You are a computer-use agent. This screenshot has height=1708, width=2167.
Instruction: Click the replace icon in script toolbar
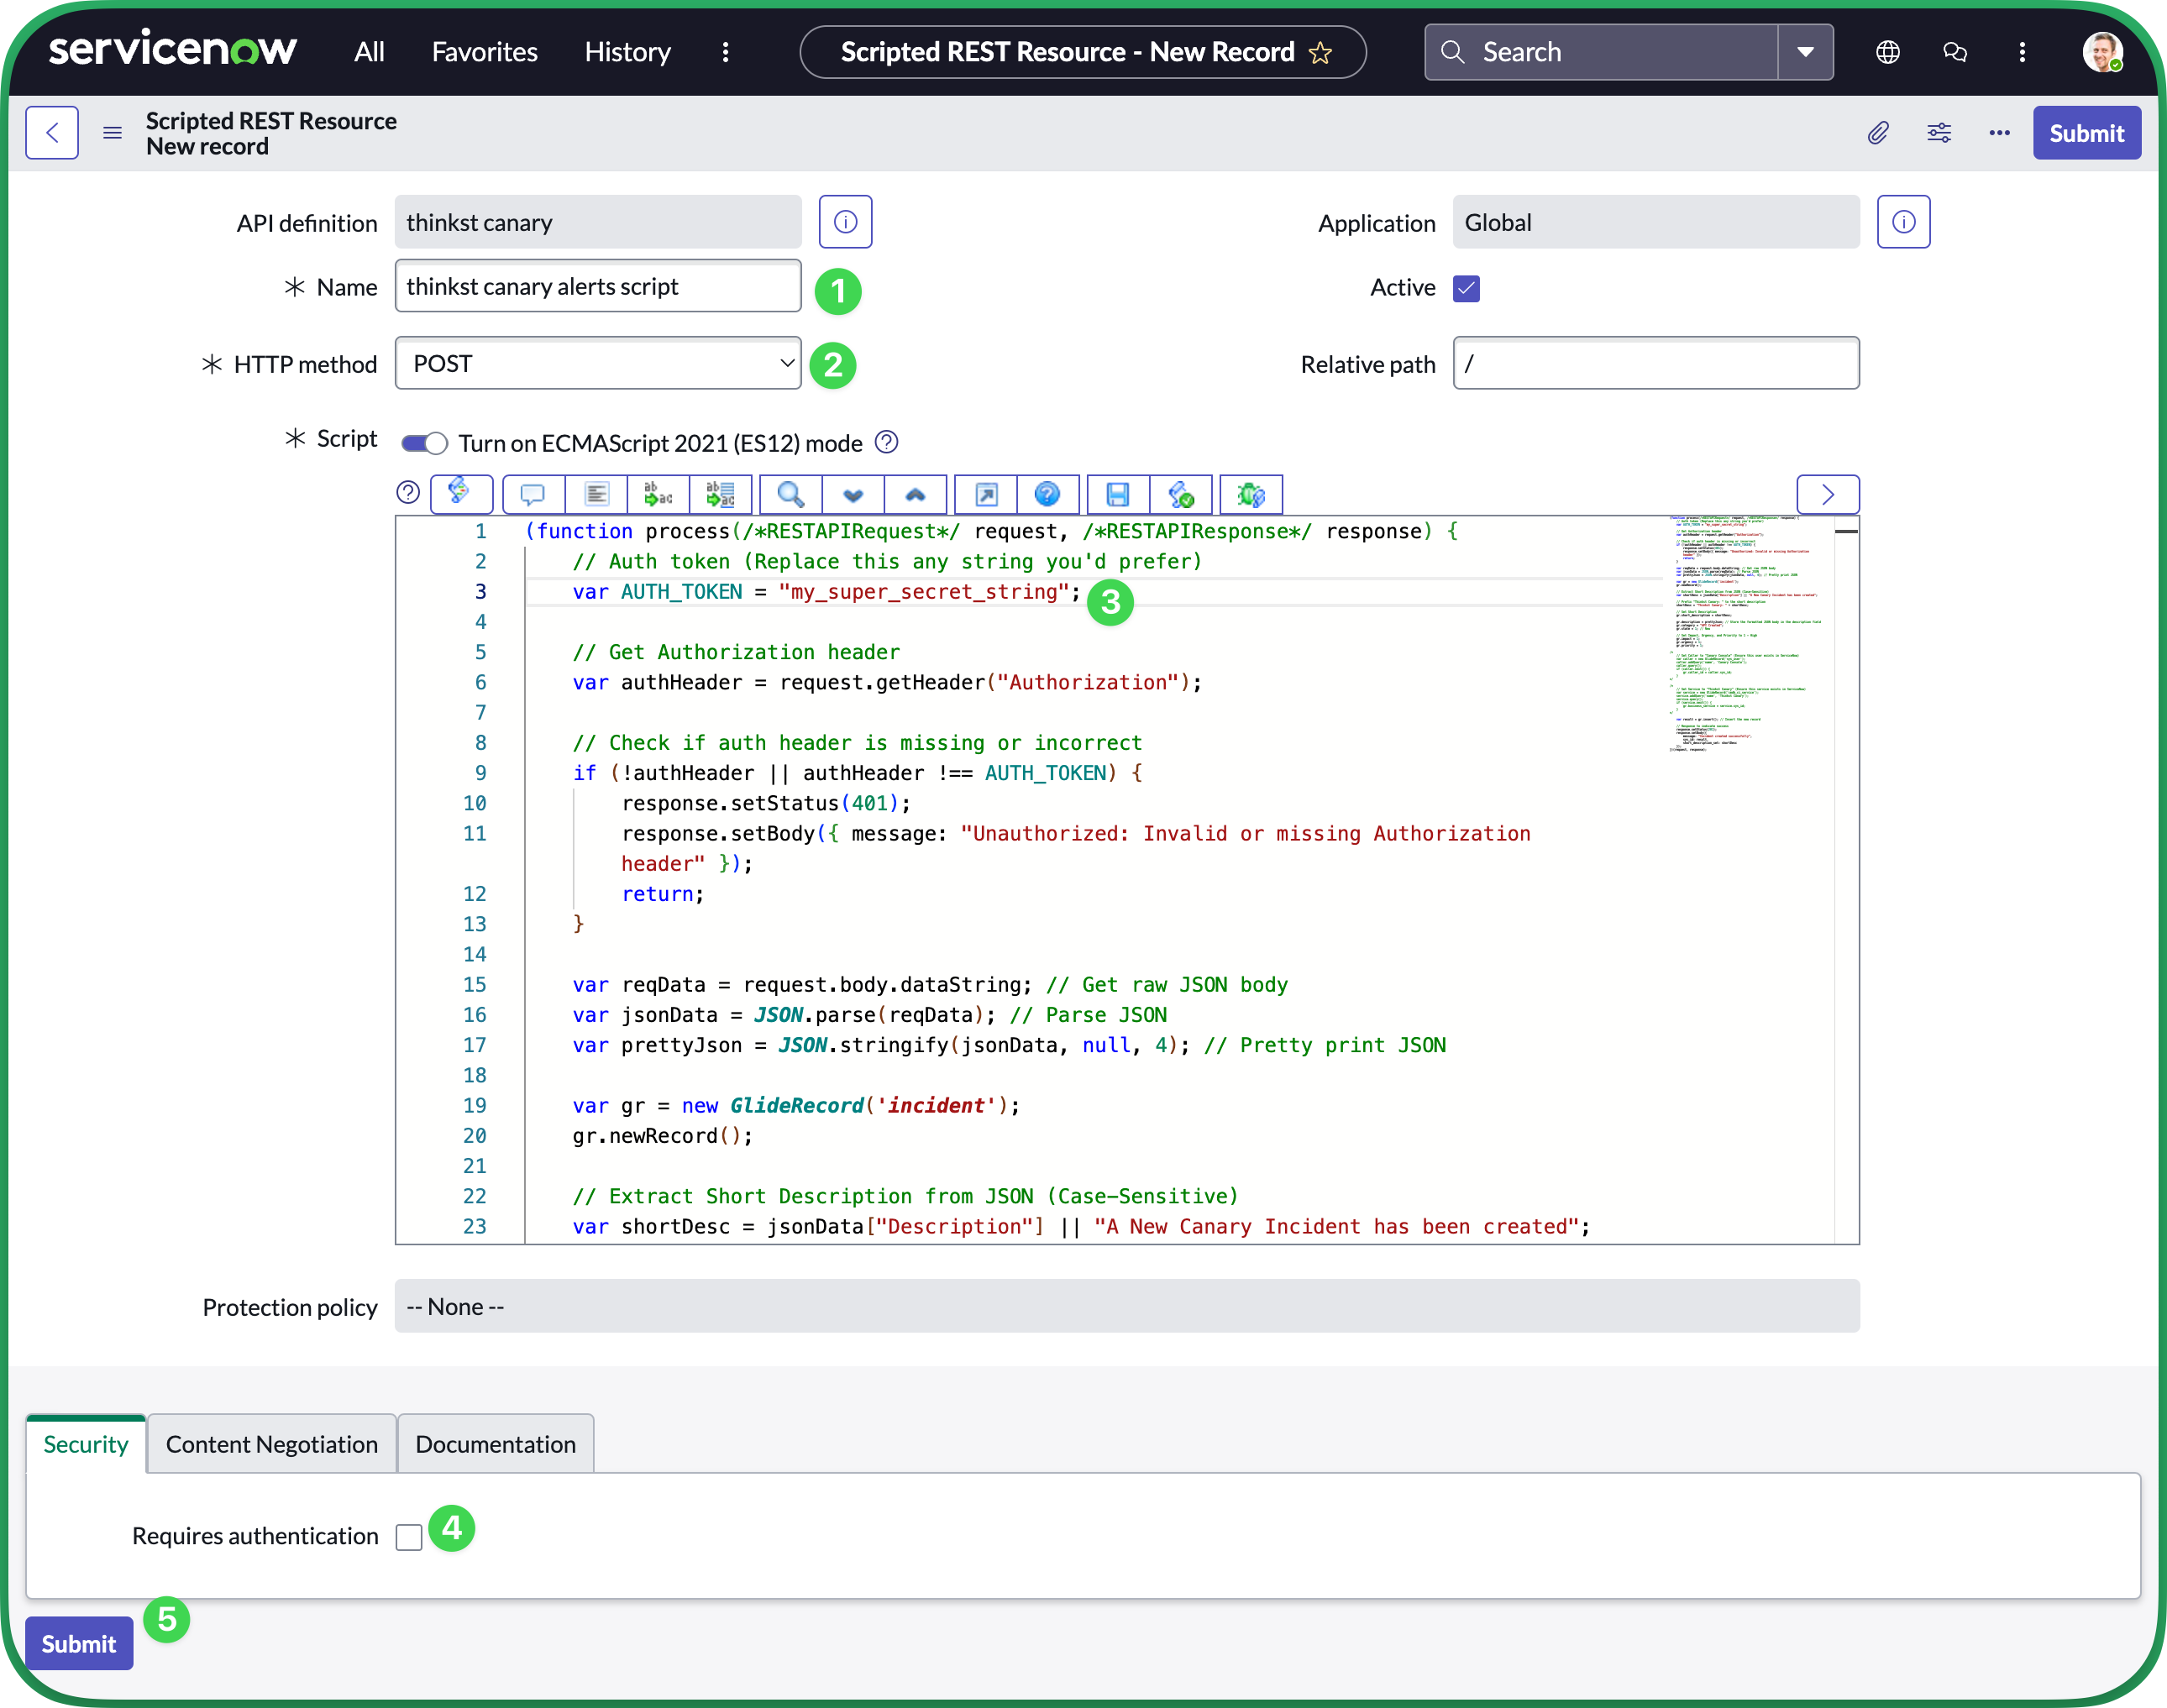pyautogui.click(x=658, y=494)
